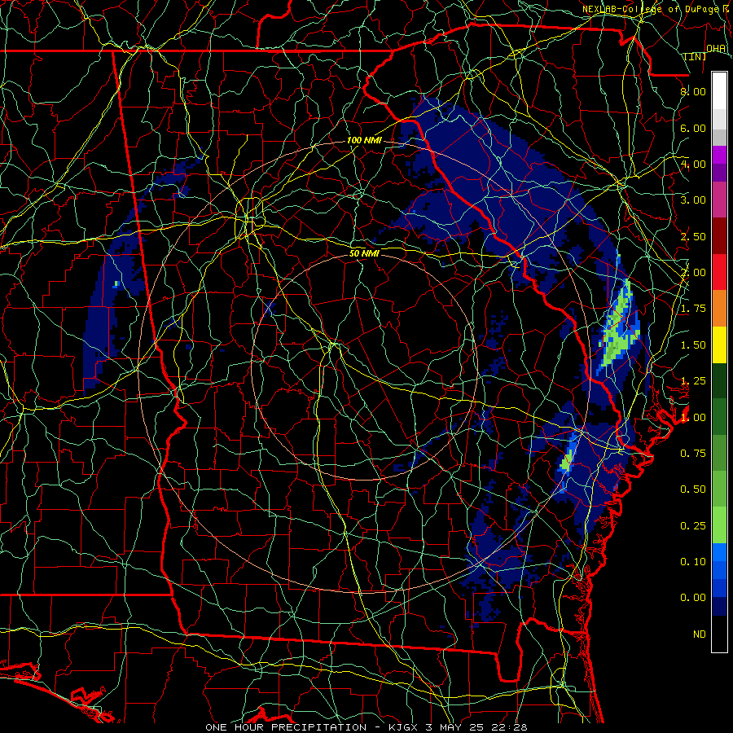The image size is (733, 733).
Task: Click the 'ONE HOUR PRECIPITATION' caption text
Action: (x=286, y=727)
